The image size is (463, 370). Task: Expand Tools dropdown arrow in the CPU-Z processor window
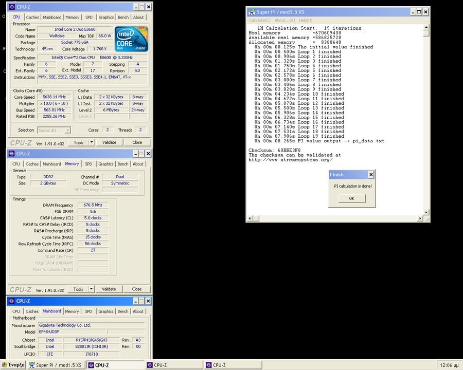[92, 142]
